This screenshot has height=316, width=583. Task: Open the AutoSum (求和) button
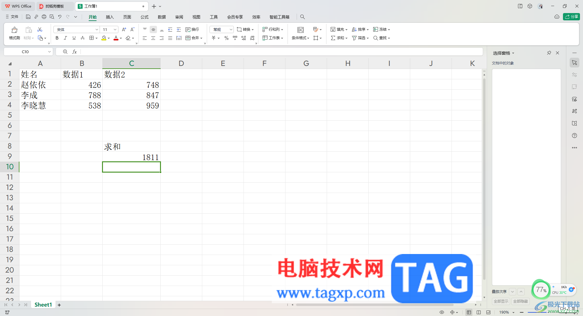339,38
